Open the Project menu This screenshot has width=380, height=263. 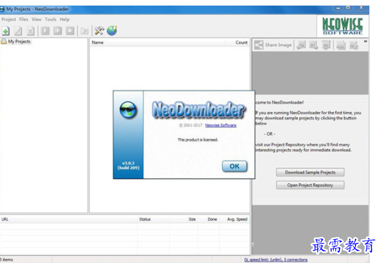8,20
